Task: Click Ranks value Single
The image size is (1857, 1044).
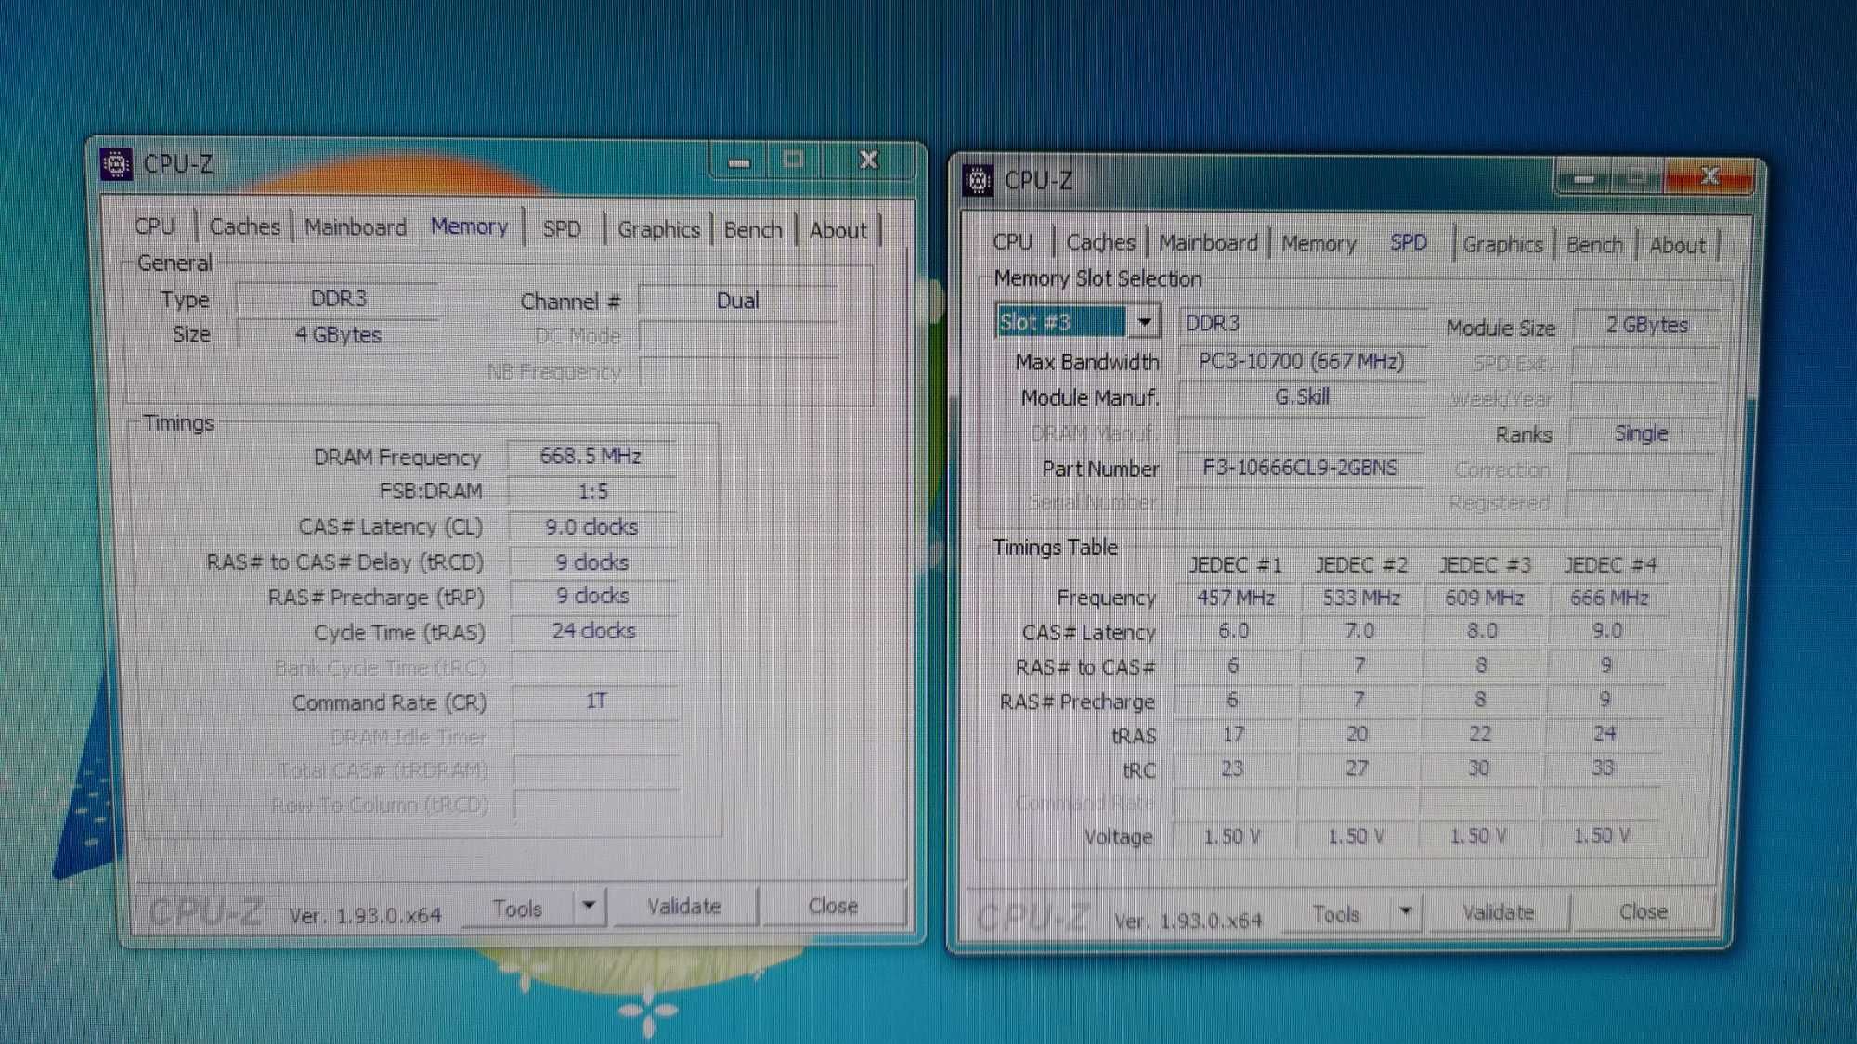Action: pos(1642,433)
